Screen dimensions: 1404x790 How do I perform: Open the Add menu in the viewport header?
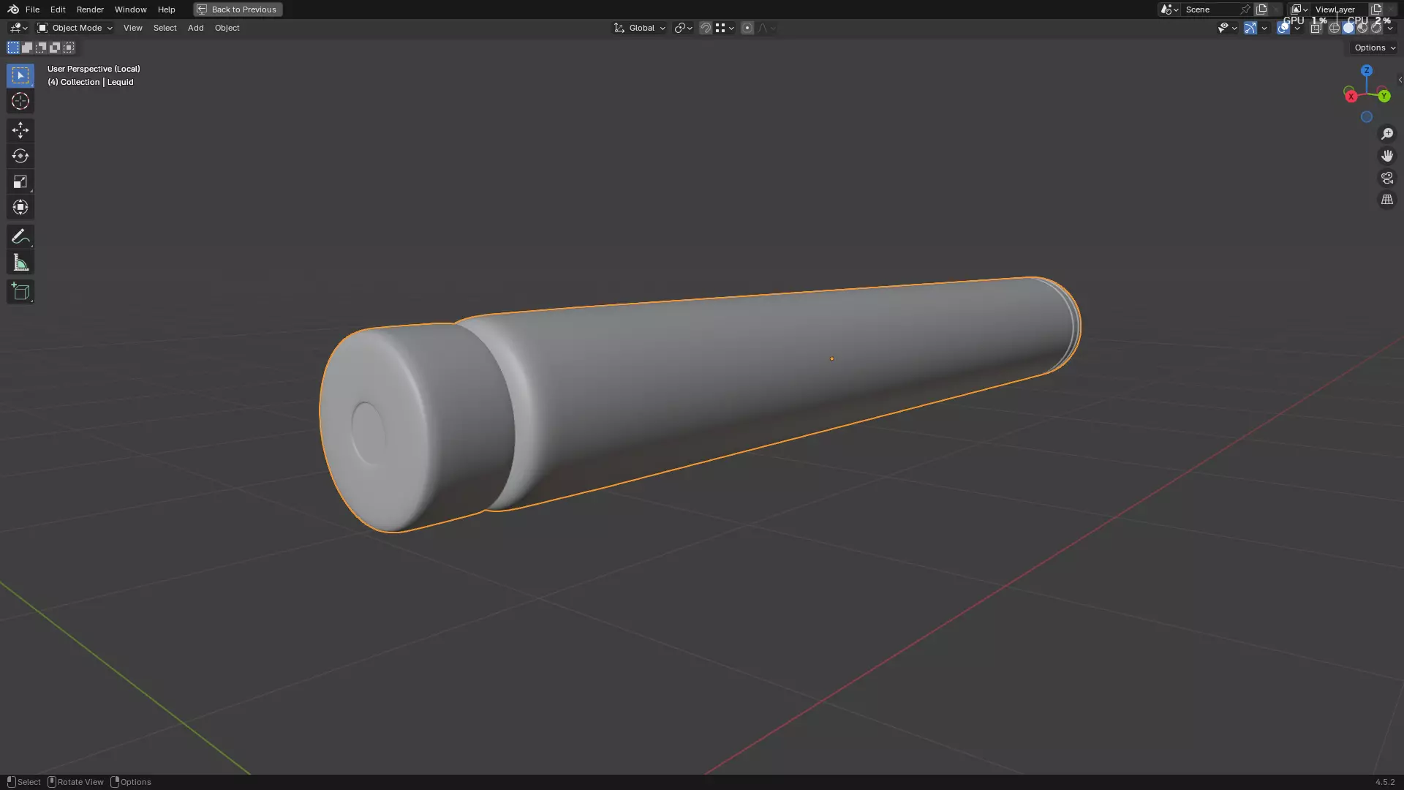tap(195, 28)
